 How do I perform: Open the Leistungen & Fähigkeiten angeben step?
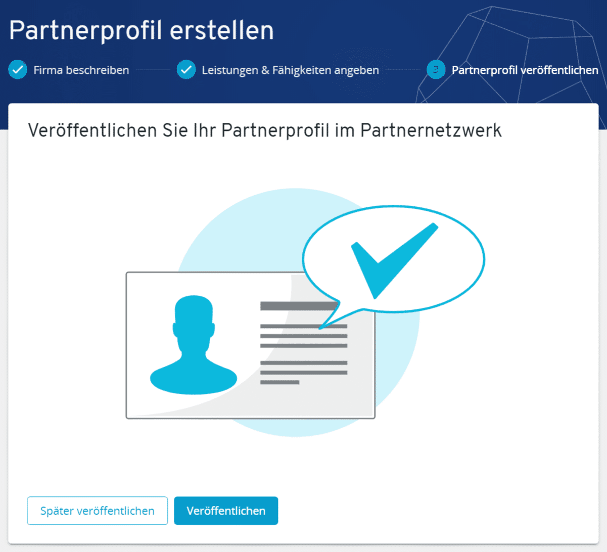coord(290,70)
